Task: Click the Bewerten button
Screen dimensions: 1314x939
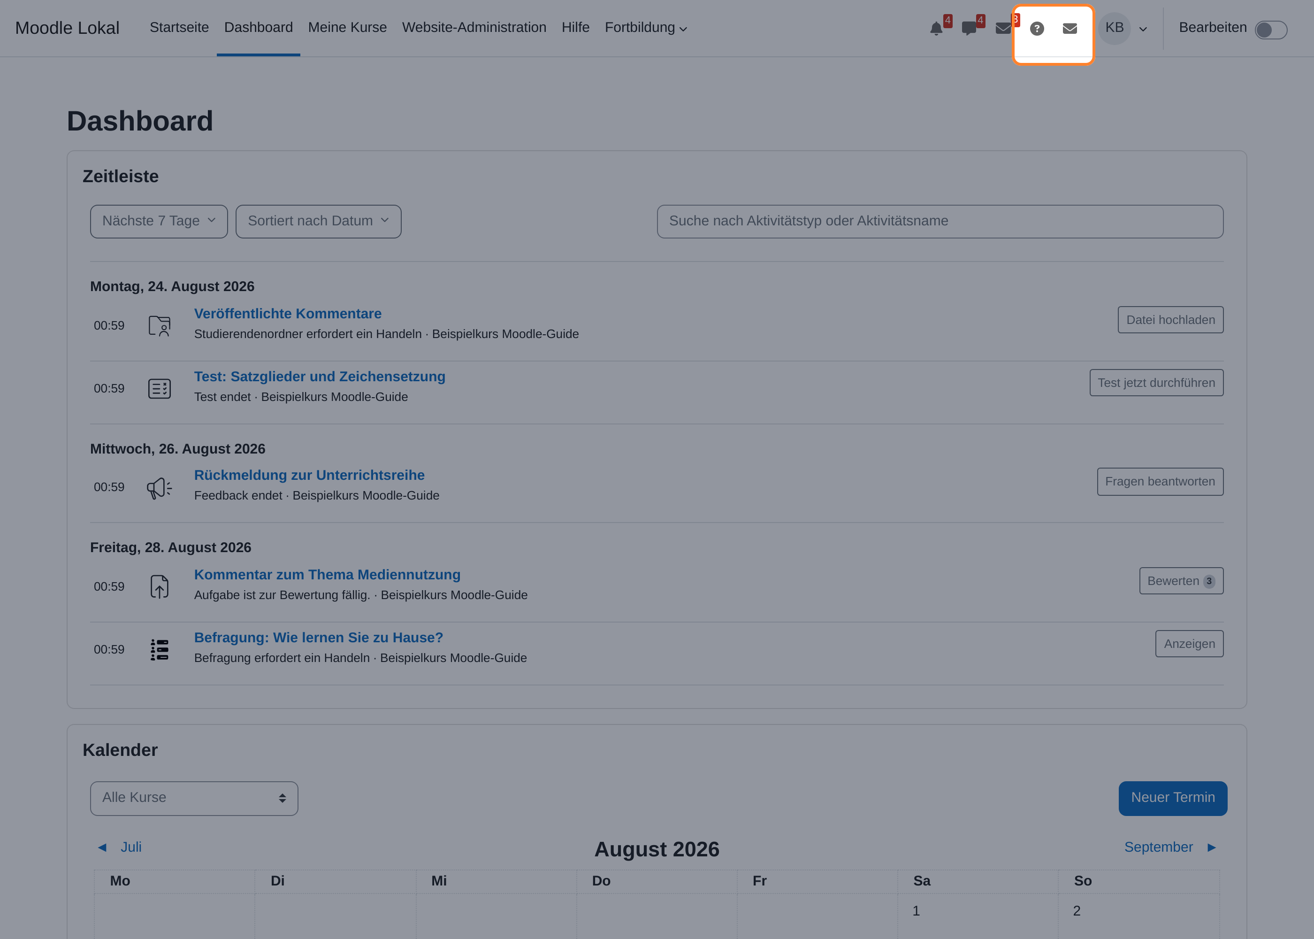Action: (x=1181, y=581)
